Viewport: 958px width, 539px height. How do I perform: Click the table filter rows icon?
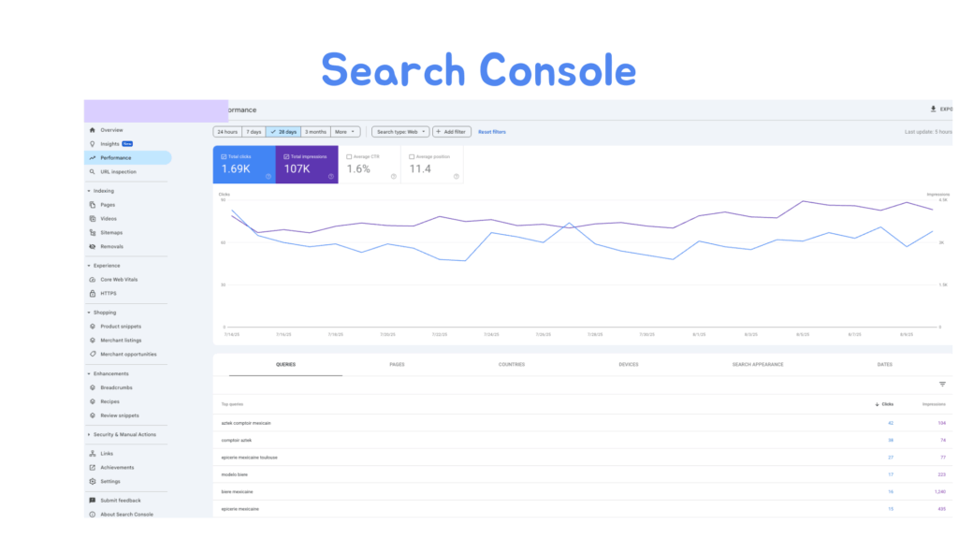coord(942,385)
